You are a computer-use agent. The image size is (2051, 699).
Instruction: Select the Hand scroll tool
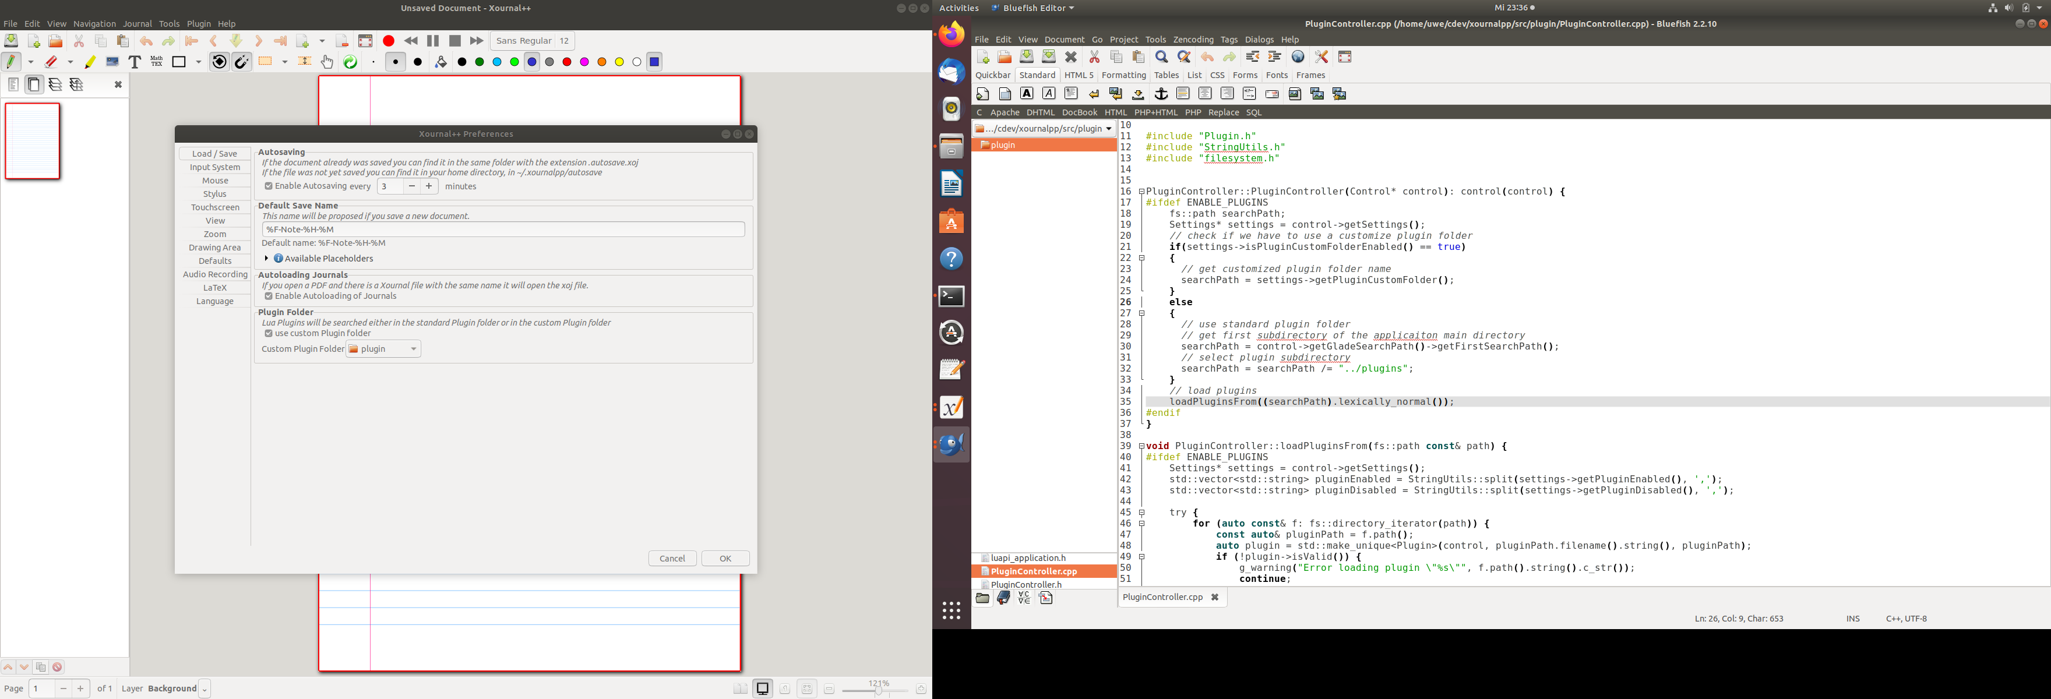[327, 62]
